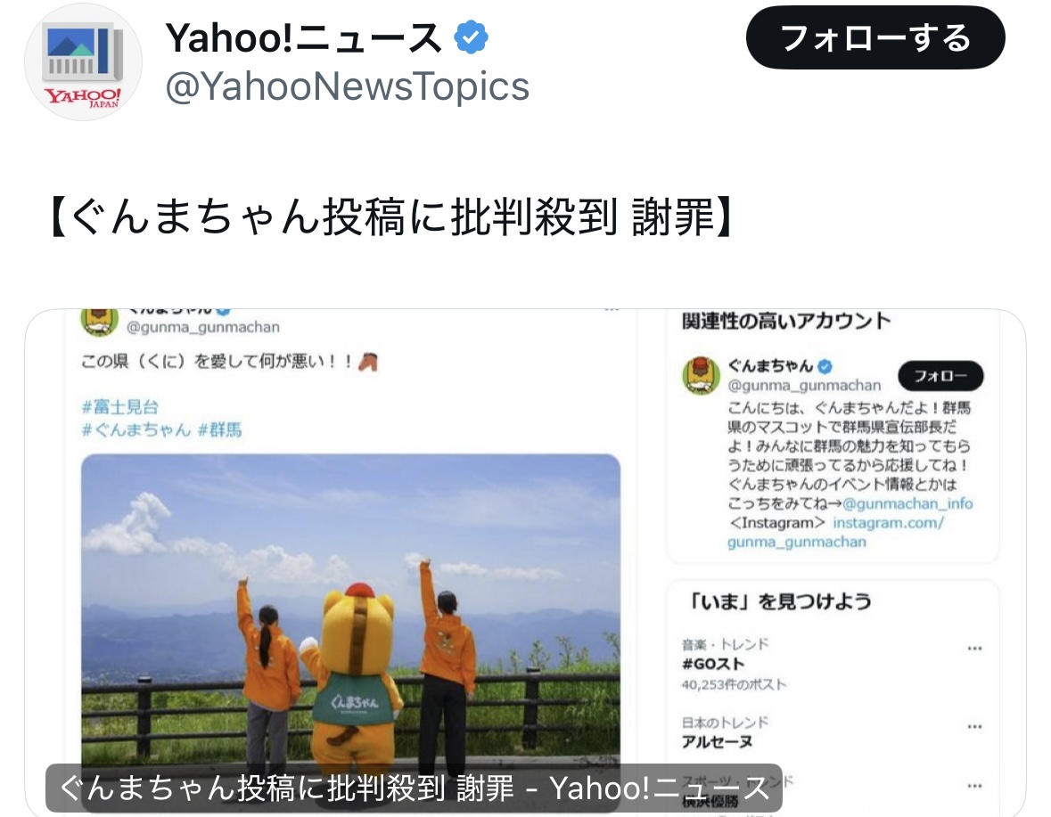Click the link caption ぐんまちゃん投稿に批判殺到 謝罪 - Yahoo!ニュース
1051x817 pixels.
point(414,788)
